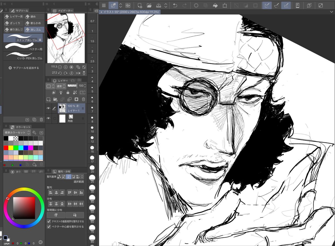Fill selection with the paint bucket icon
335x246 pixels.
coord(215,5)
